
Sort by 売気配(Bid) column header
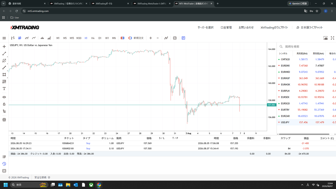302,53
